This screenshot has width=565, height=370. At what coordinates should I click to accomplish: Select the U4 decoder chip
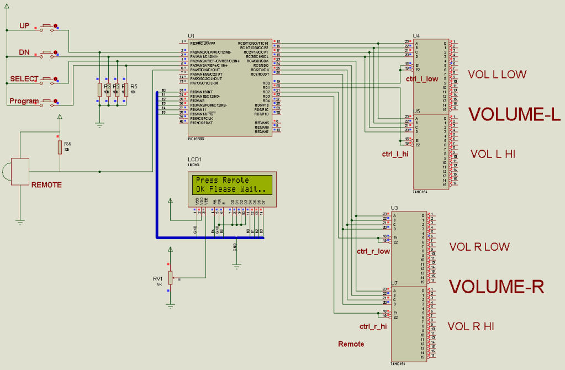pyautogui.click(x=431, y=76)
